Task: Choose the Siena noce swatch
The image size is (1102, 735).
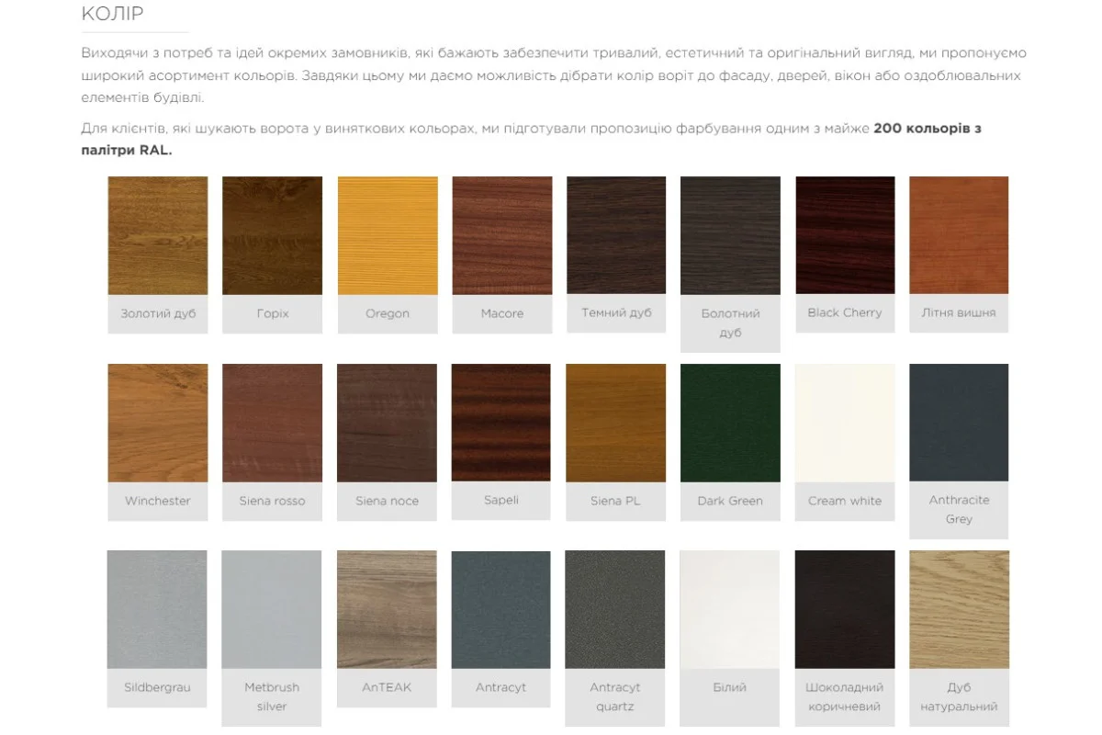Action: 387,423
